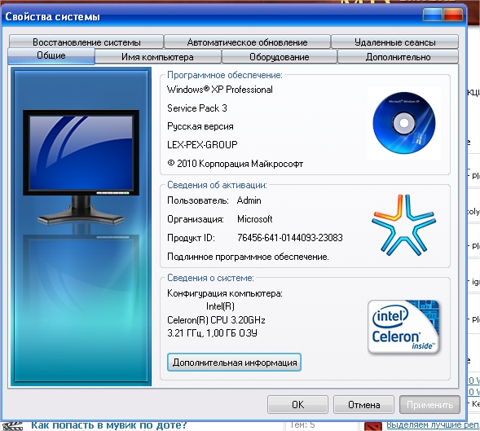Open the Имя компьютера tab

pos(157,57)
